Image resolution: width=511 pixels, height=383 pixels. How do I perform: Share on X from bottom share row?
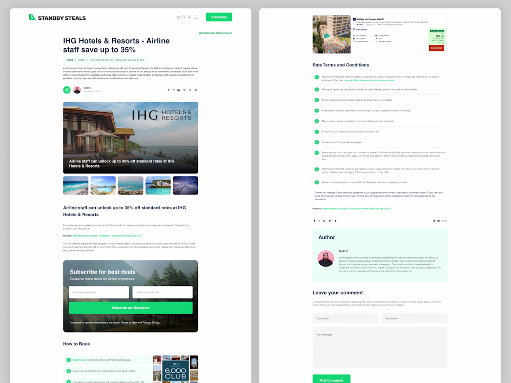pos(320,221)
